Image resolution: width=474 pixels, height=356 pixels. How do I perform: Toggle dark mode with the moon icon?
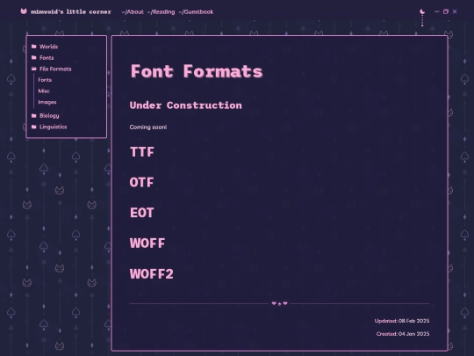click(x=422, y=11)
